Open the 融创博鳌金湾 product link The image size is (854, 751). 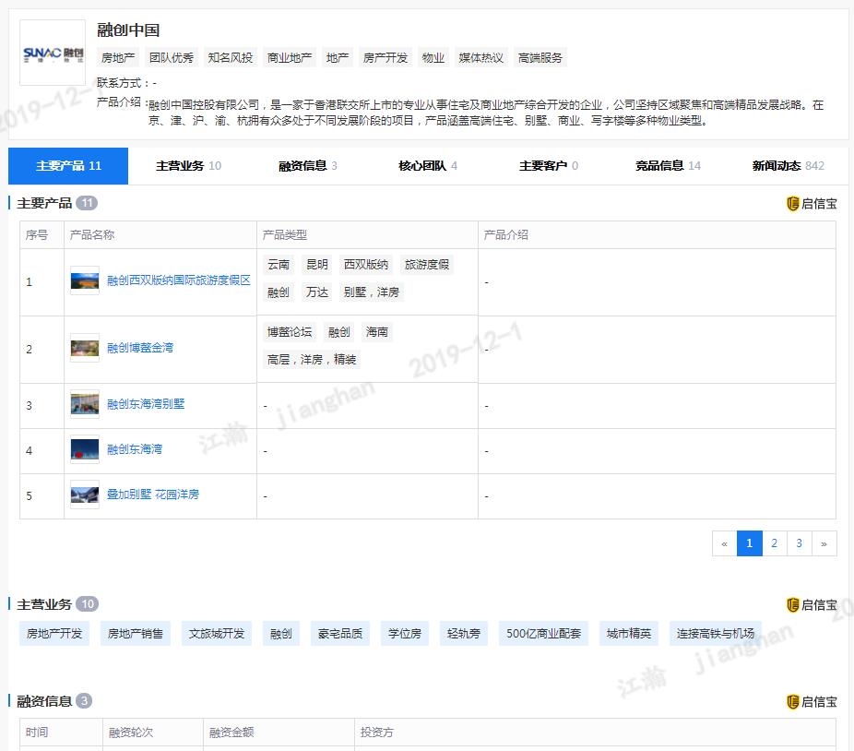click(140, 348)
